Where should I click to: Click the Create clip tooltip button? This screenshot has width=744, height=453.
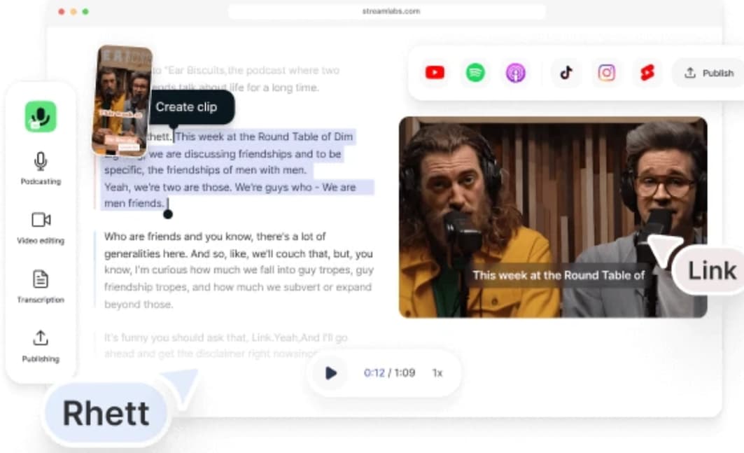(x=186, y=107)
